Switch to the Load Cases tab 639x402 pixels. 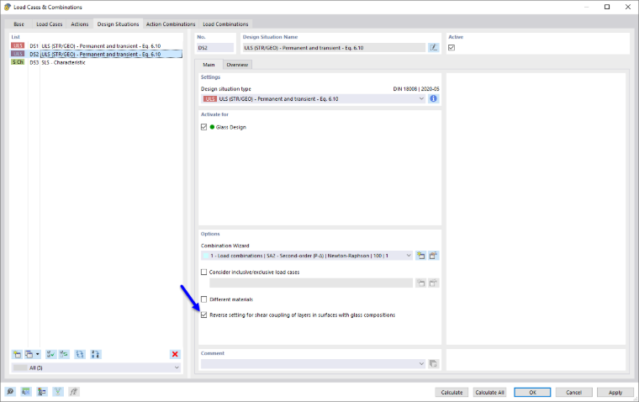(50, 24)
